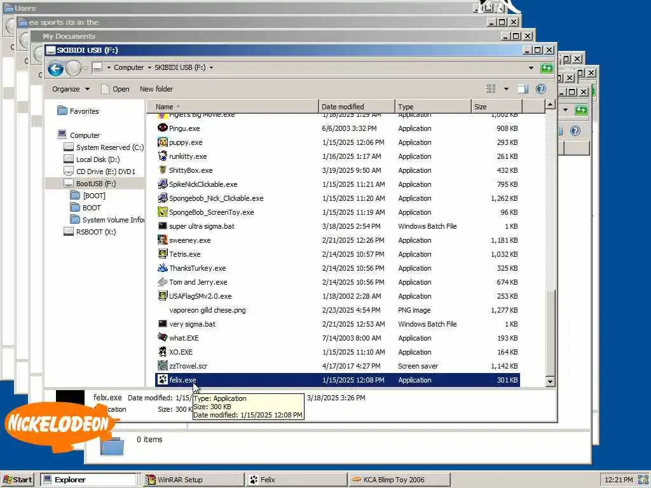Screen dimensions: 651x488
Task: Click the runkitty.exe icon
Action: tap(162, 156)
